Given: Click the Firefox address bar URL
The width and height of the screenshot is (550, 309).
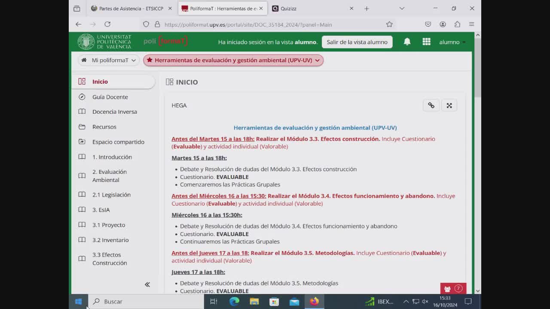Looking at the screenshot, I should (248, 24).
